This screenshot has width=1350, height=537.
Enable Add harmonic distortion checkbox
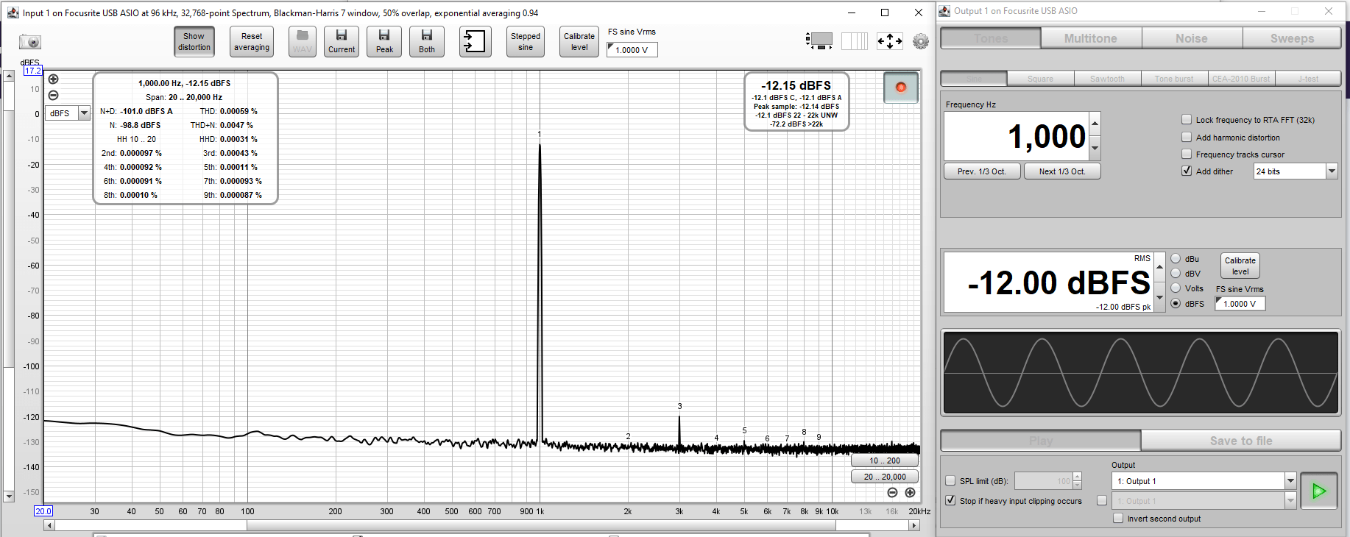click(x=1187, y=137)
